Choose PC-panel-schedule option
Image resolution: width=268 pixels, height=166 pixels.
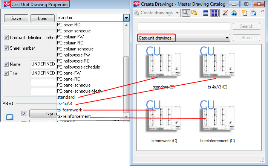[x=74, y=85]
